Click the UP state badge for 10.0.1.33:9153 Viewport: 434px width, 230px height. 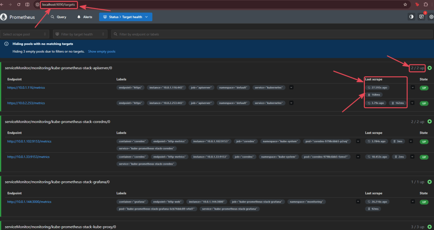424,157
